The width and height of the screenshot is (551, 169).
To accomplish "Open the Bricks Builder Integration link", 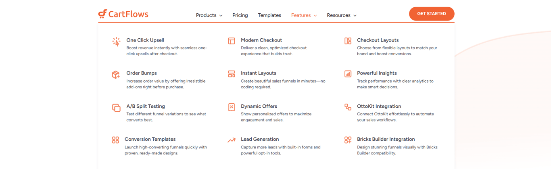I will pos(386,140).
